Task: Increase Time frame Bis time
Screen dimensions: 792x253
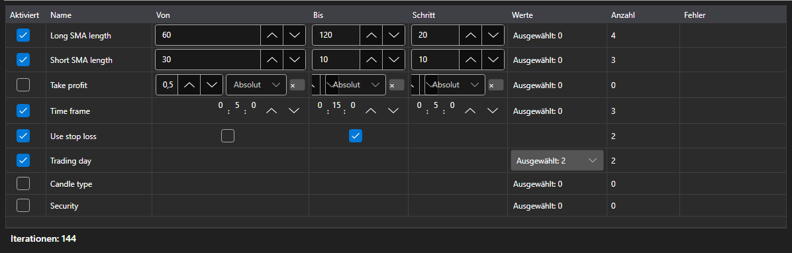Action: pos(371,111)
